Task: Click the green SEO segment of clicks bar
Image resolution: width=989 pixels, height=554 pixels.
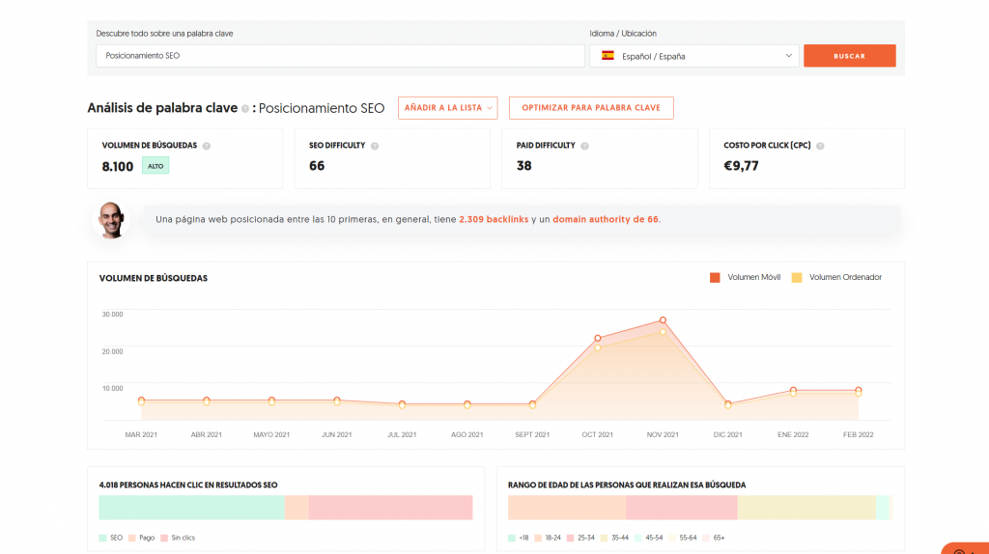Action: coord(192,508)
